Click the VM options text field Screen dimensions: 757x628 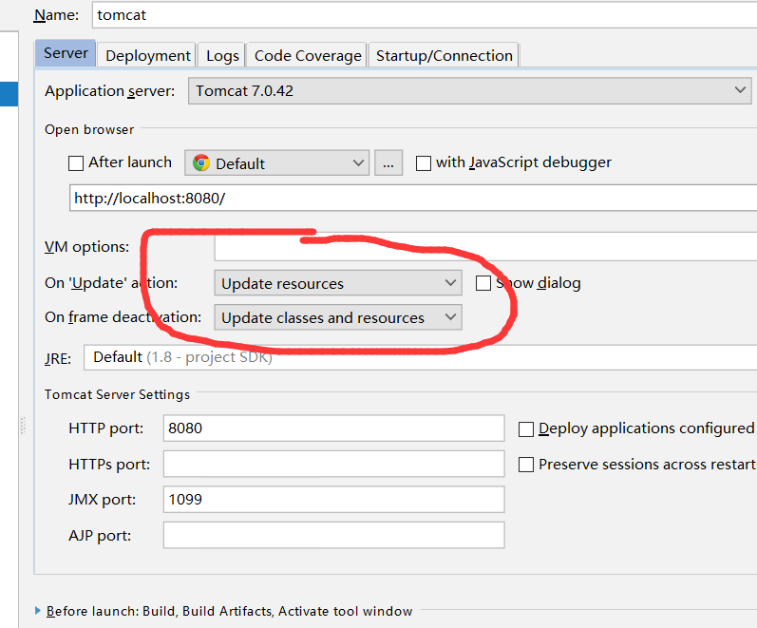[485, 247]
